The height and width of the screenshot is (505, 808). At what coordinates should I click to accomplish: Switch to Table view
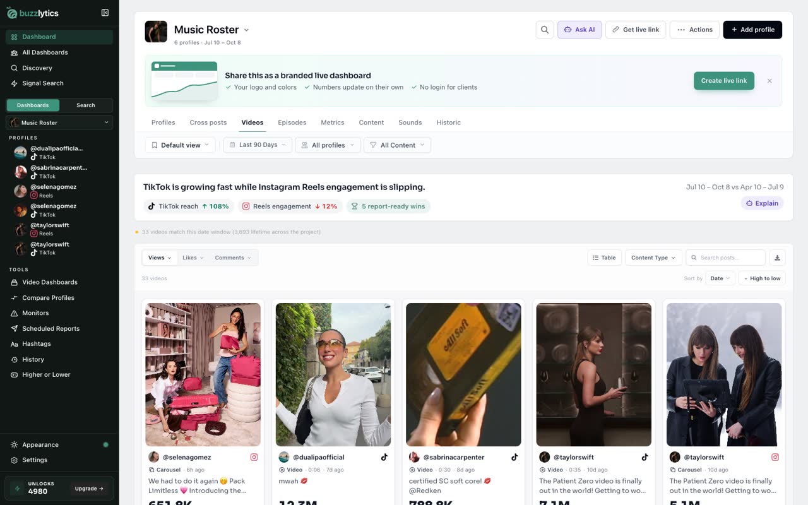[x=604, y=258]
